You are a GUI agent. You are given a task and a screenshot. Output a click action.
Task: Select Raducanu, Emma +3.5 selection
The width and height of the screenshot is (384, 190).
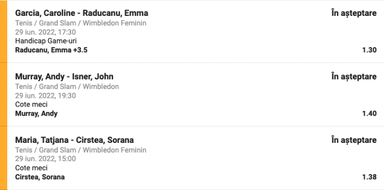51,50
